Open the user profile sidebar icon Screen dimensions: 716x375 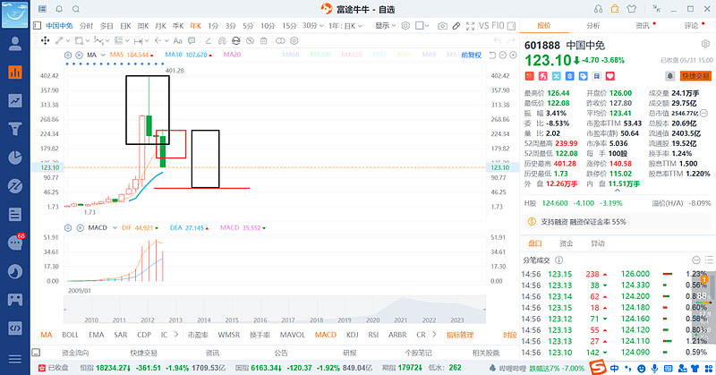tap(14, 43)
